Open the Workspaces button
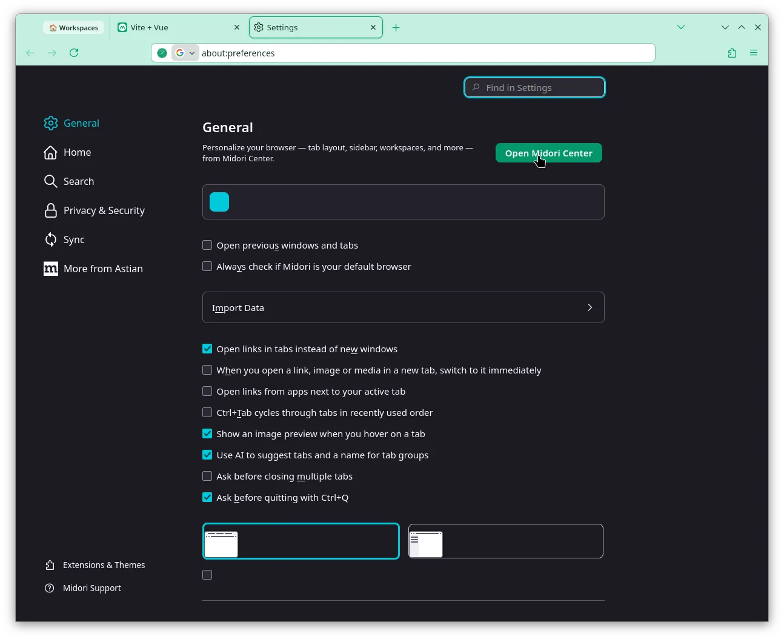Screen dimensions: 784x639 [74, 27]
